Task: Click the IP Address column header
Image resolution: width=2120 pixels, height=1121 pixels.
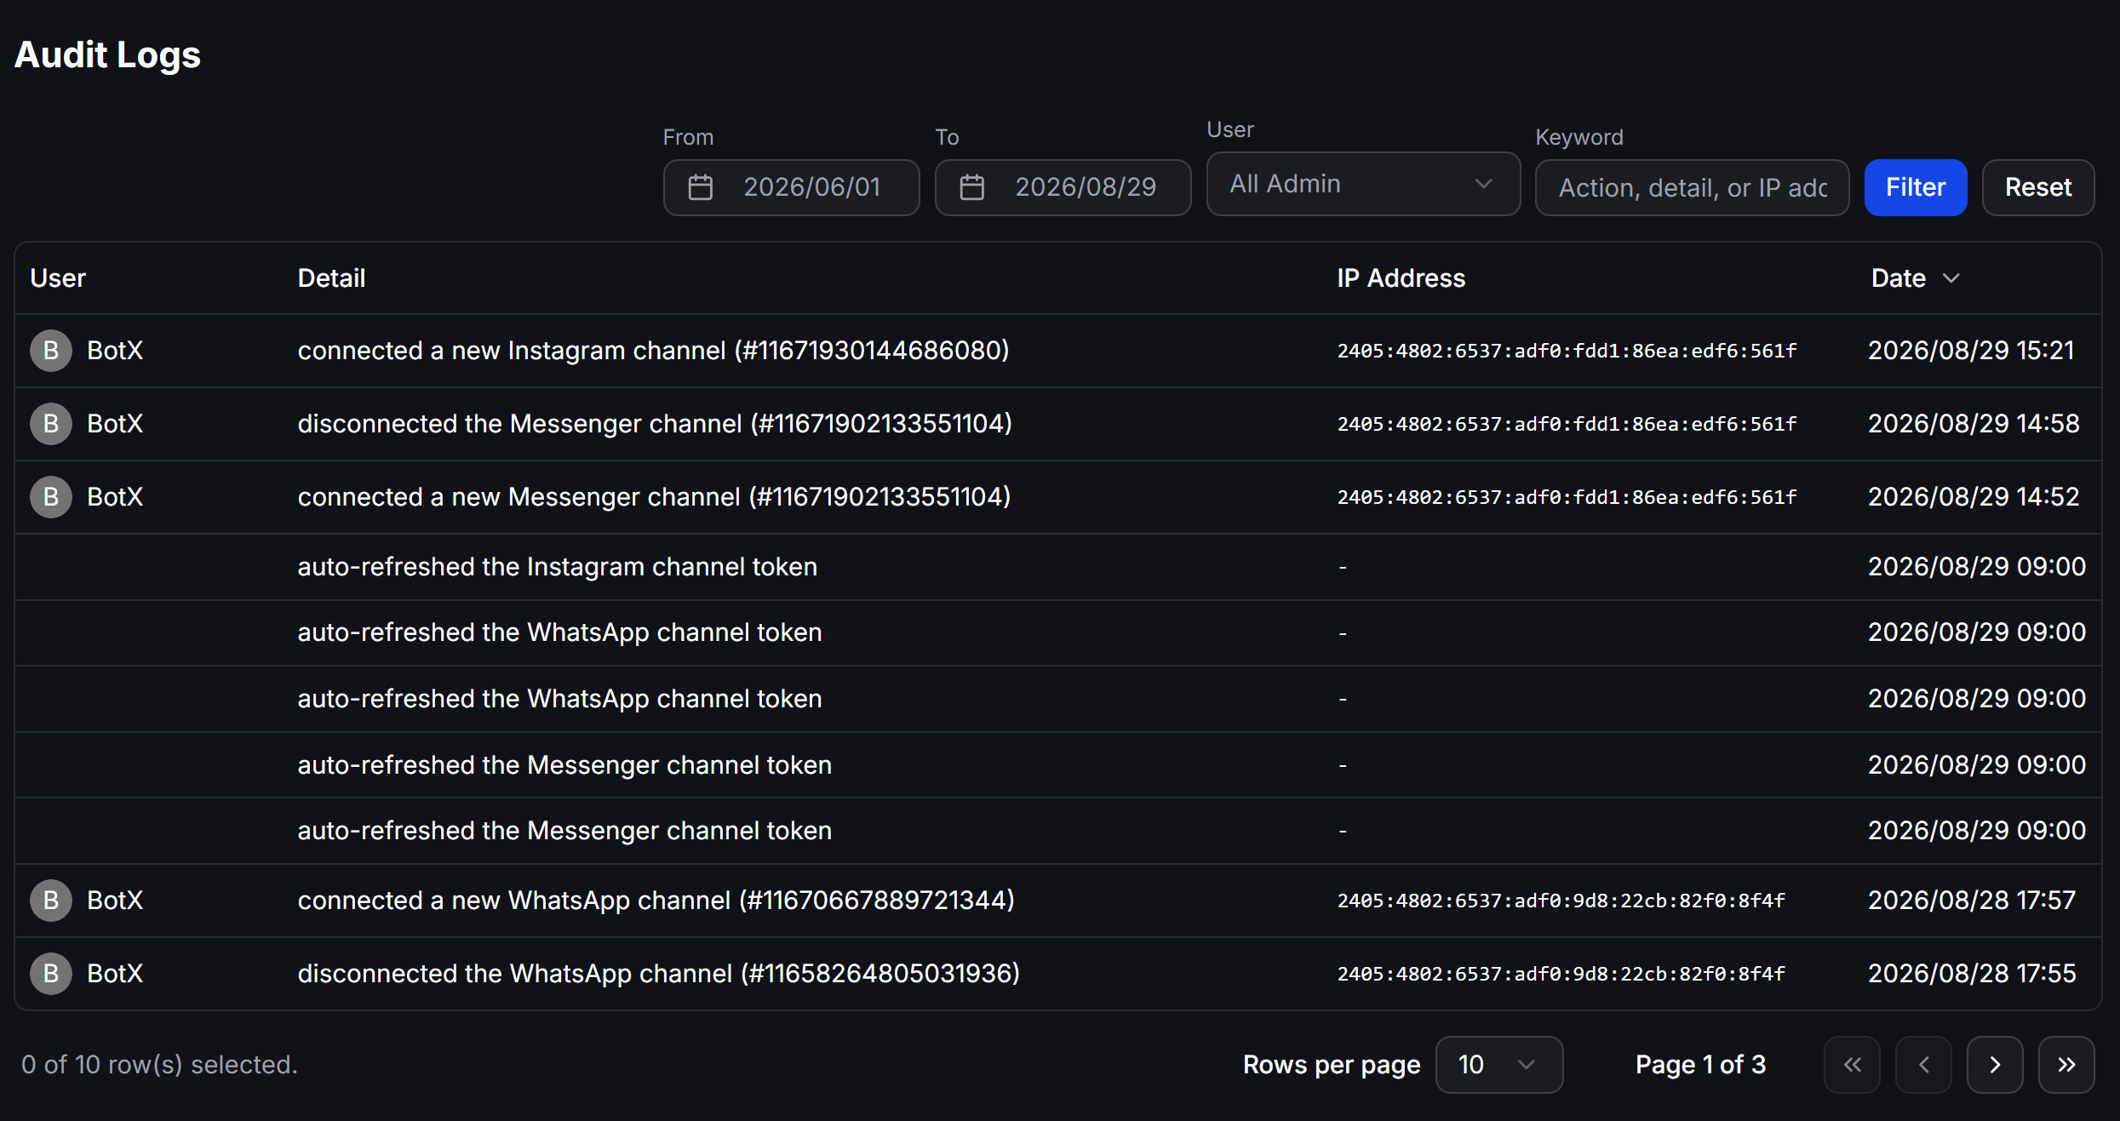Action: pyautogui.click(x=1401, y=278)
